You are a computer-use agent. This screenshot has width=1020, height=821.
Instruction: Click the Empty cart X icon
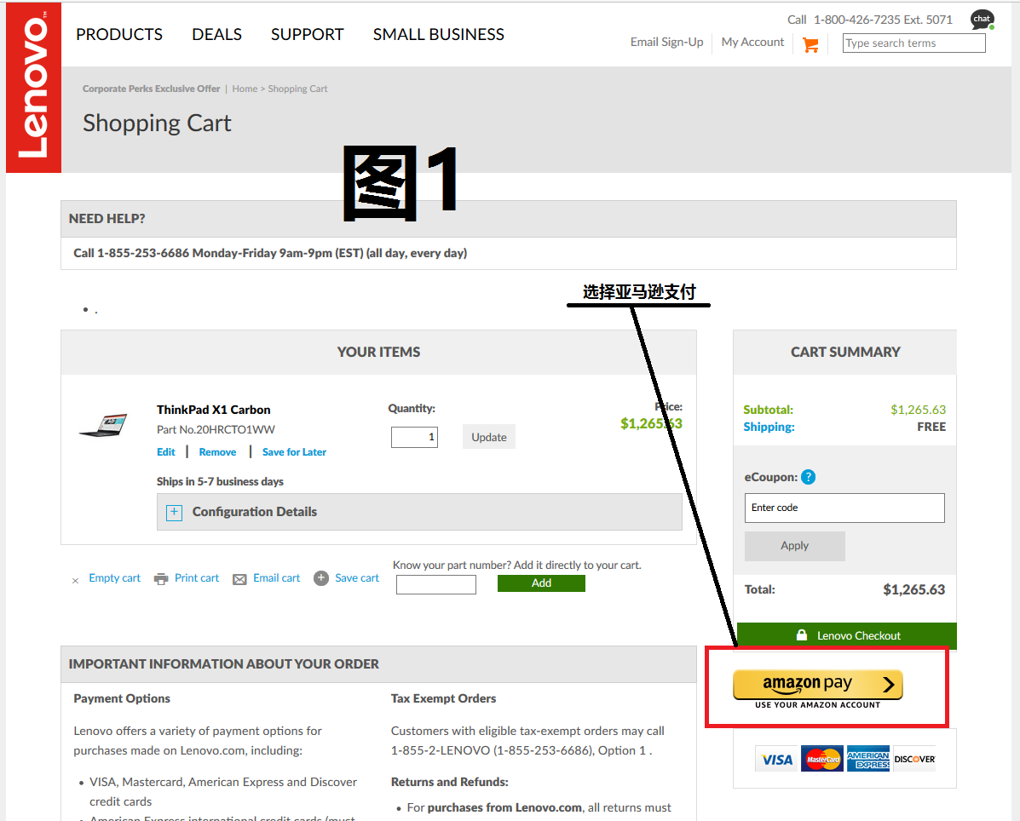(x=75, y=580)
